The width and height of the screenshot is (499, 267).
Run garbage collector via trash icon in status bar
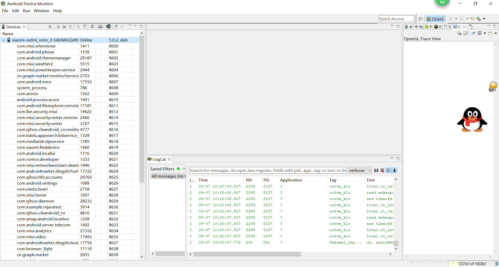point(496,264)
